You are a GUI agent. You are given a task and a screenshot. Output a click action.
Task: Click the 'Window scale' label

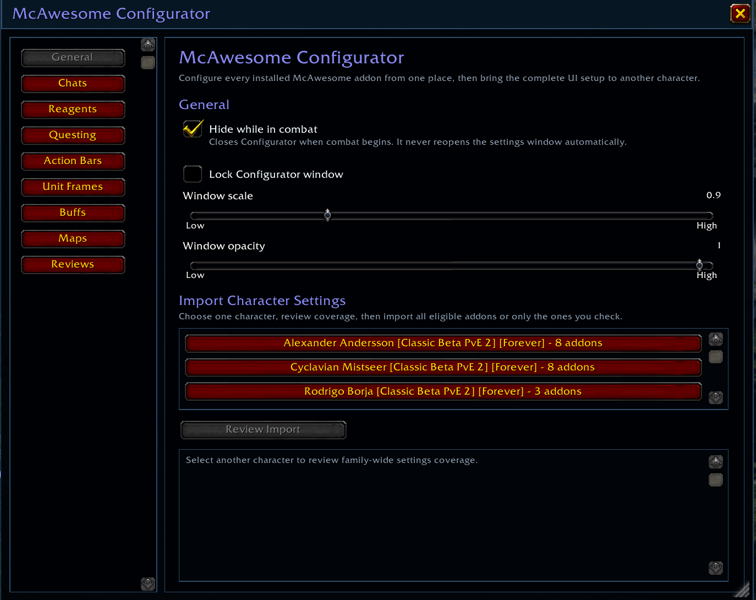tap(218, 196)
